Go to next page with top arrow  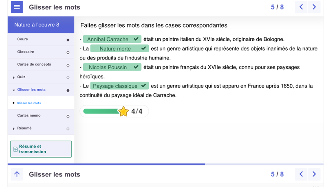[x=314, y=7]
